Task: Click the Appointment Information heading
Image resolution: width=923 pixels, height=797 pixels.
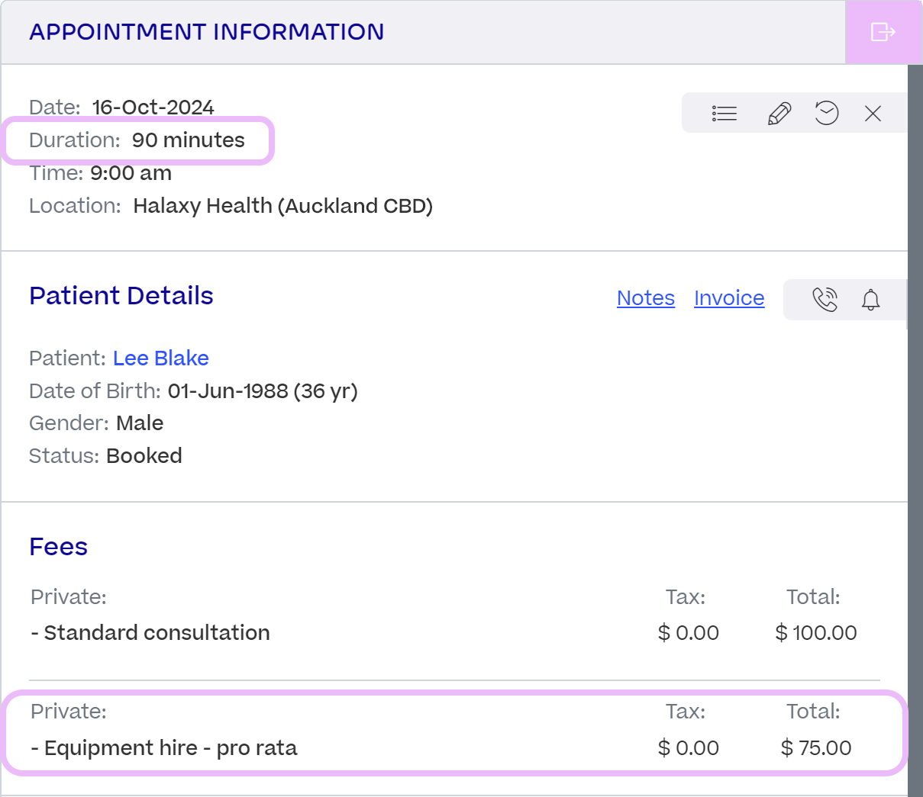Action: (x=207, y=32)
